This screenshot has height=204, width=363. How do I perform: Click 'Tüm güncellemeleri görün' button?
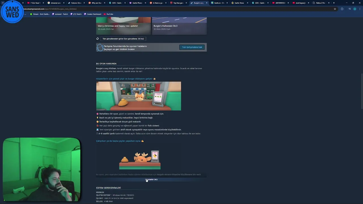click(x=123, y=39)
